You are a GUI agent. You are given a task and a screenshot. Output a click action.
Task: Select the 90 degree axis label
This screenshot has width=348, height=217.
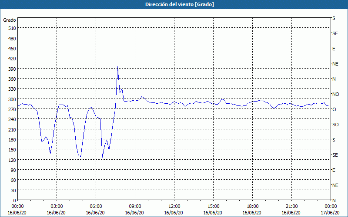coord(13,170)
